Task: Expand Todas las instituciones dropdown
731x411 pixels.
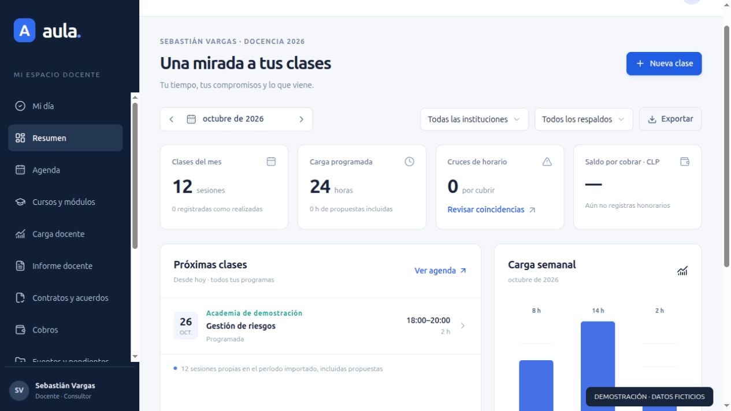Action: click(474, 119)
